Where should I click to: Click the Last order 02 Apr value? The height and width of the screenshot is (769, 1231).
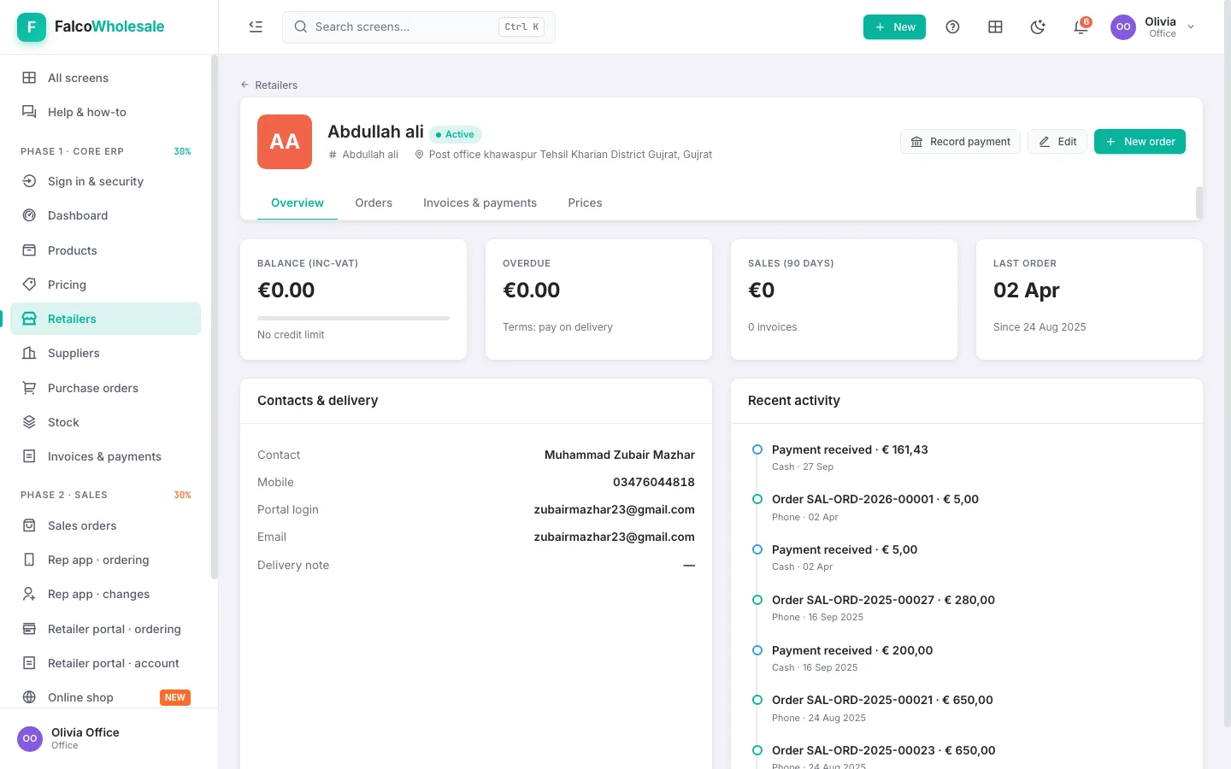click(x=1026, y=291)
